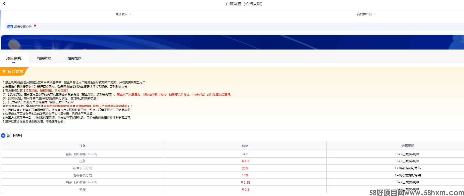Click the page title 百度网盘（价格大涨）
Viewport: 464px width, 196px height.
click(x=244, y=4)
